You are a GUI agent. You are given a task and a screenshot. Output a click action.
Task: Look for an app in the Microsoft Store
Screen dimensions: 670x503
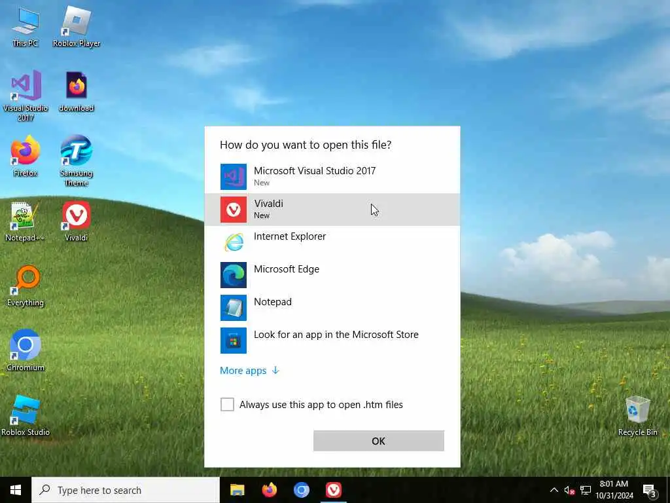point(332,341)
